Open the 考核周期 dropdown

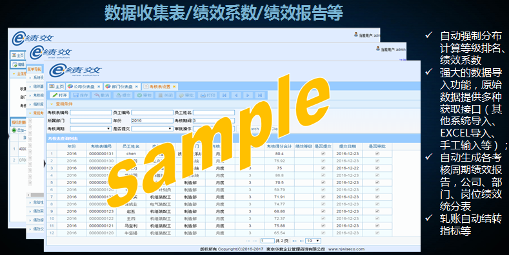pyautogui.click(x=90, y=129)
